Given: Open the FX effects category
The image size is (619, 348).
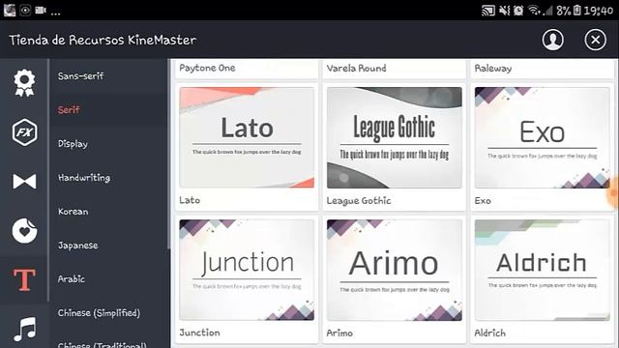Looking at the screenshot, I should (24, 132).
